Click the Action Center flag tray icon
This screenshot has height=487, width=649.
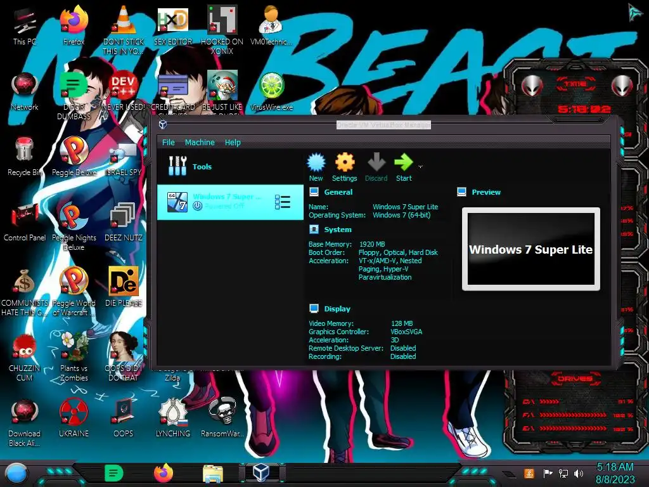(548, 473)
